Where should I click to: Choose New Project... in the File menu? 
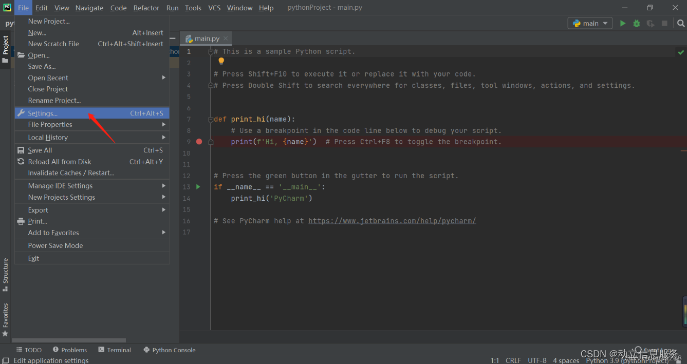point(92,21)
